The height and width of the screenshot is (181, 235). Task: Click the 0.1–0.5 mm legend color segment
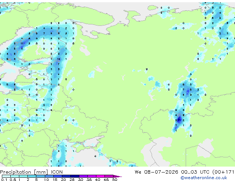(x=6, y=176)
